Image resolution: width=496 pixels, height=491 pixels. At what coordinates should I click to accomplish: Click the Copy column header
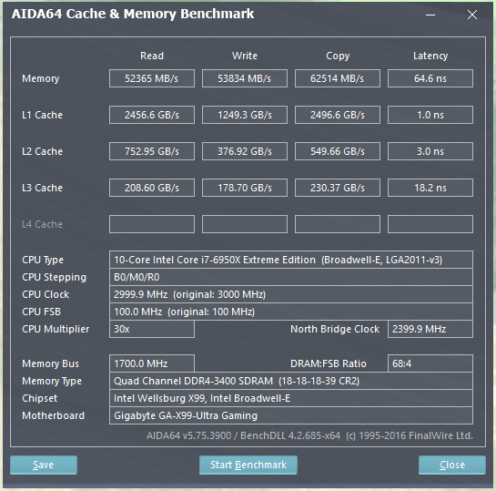(338, 56)
